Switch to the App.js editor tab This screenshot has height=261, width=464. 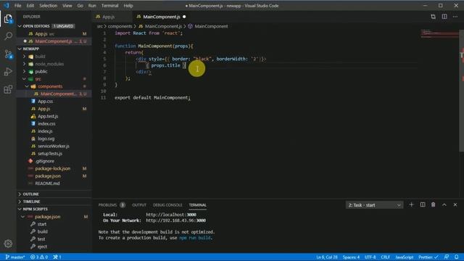(108, 17)
